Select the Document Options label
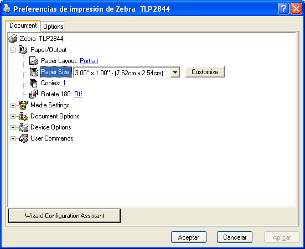 tap(55, 116)
